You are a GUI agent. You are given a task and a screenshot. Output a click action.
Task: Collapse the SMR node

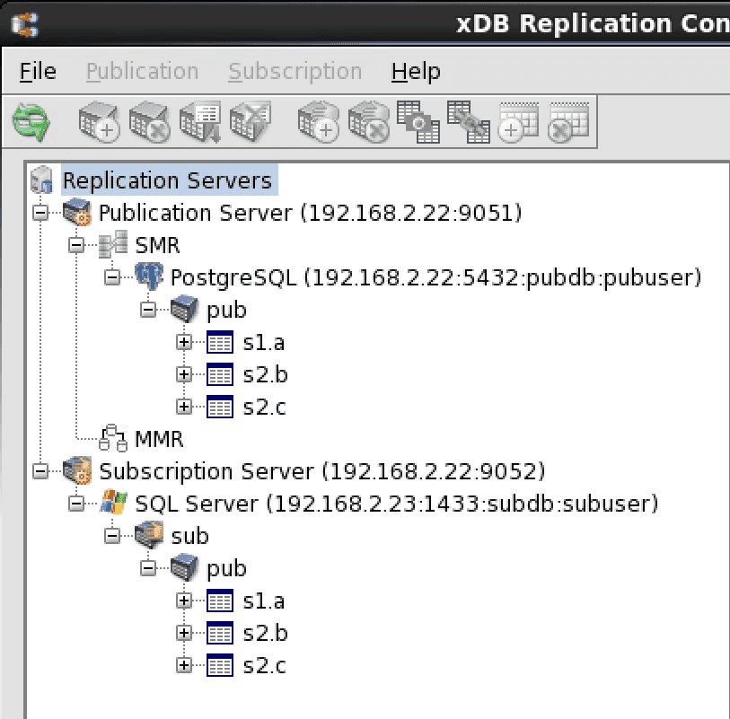[77, 245]
